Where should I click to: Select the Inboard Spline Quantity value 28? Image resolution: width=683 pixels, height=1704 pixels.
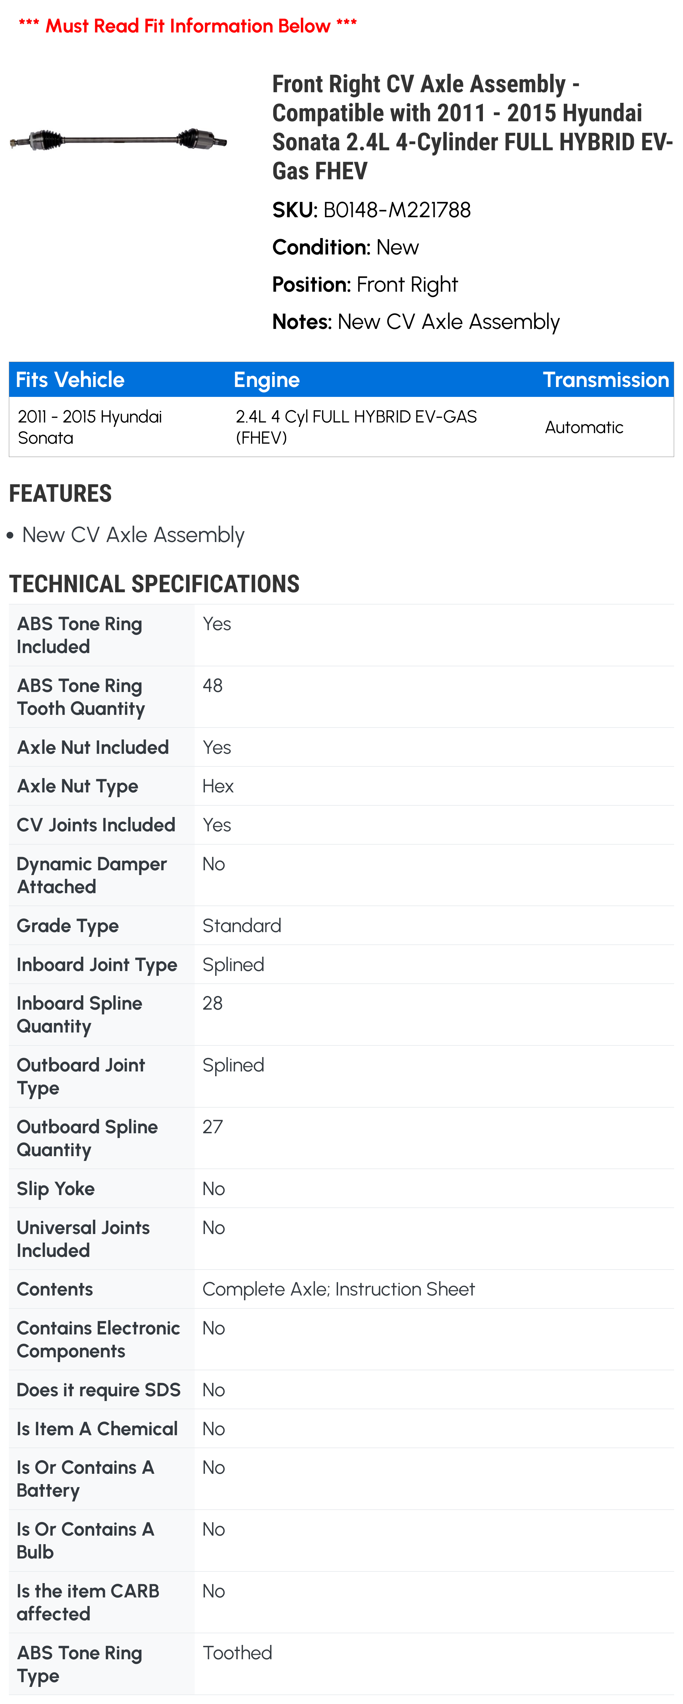(x=212, y=1003)
